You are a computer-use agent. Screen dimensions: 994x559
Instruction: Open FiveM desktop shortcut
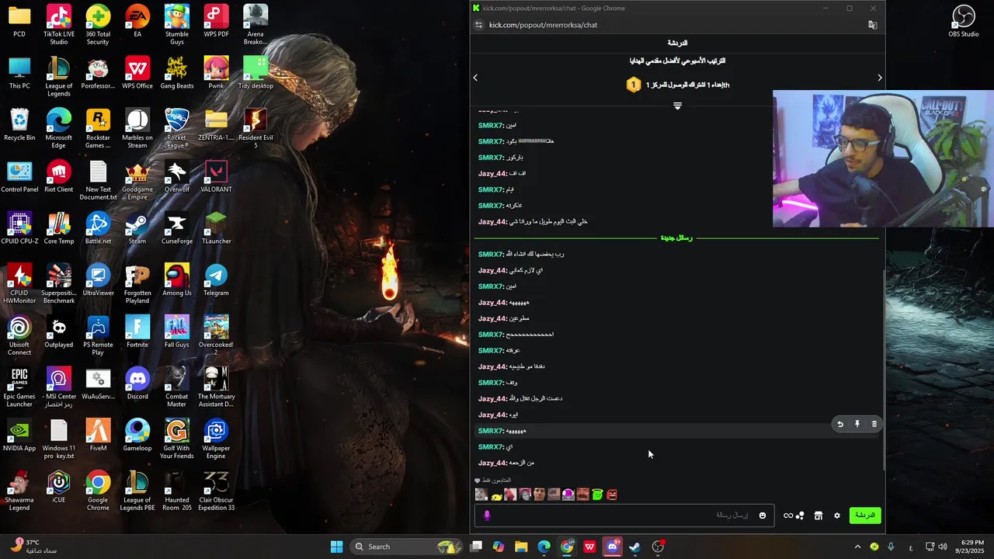coord(98,436)
